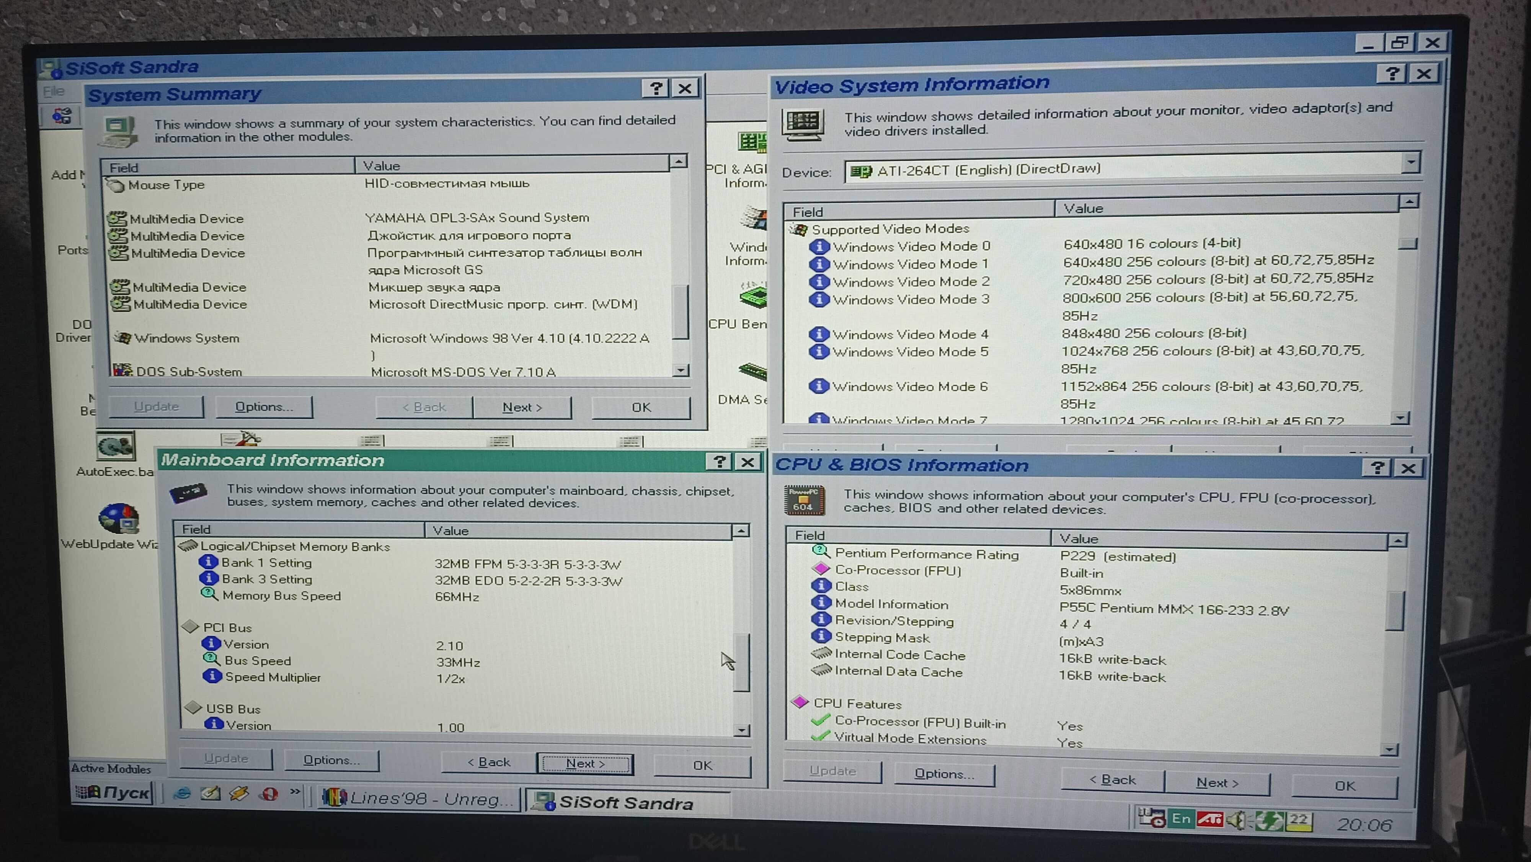This screenshot has height=862, width=1531.
Task: Select the Internal Code Cache chip icon
Action: pyautogui.click(x=821, y=653)
